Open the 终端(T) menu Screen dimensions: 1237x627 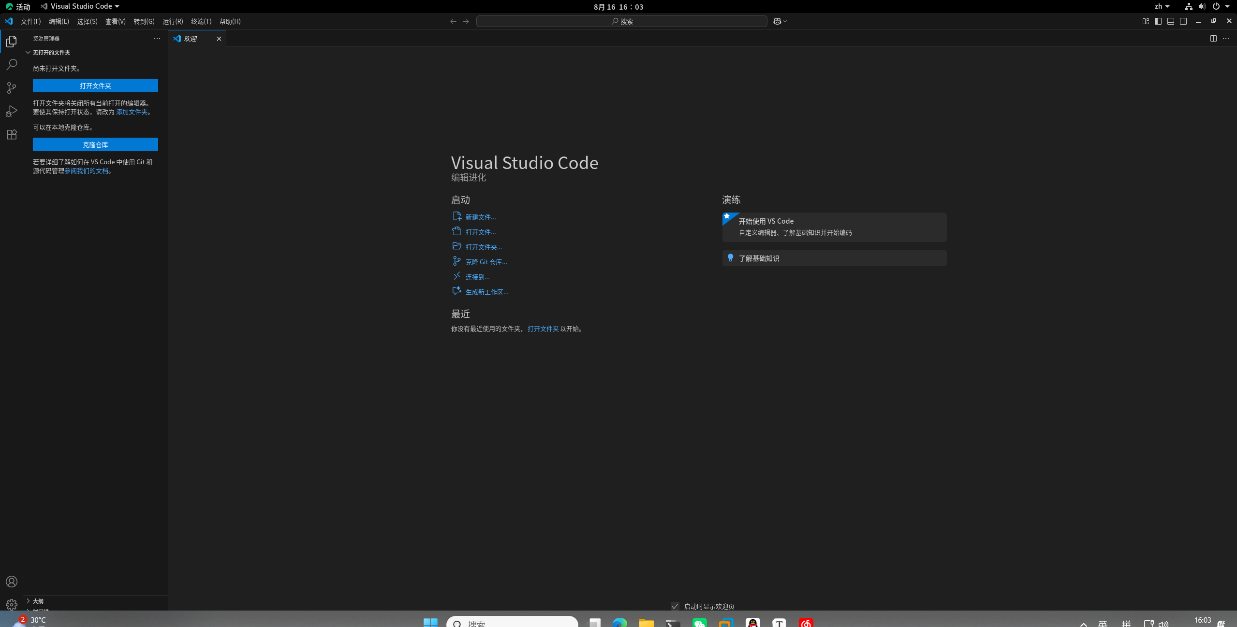[201, 21]
